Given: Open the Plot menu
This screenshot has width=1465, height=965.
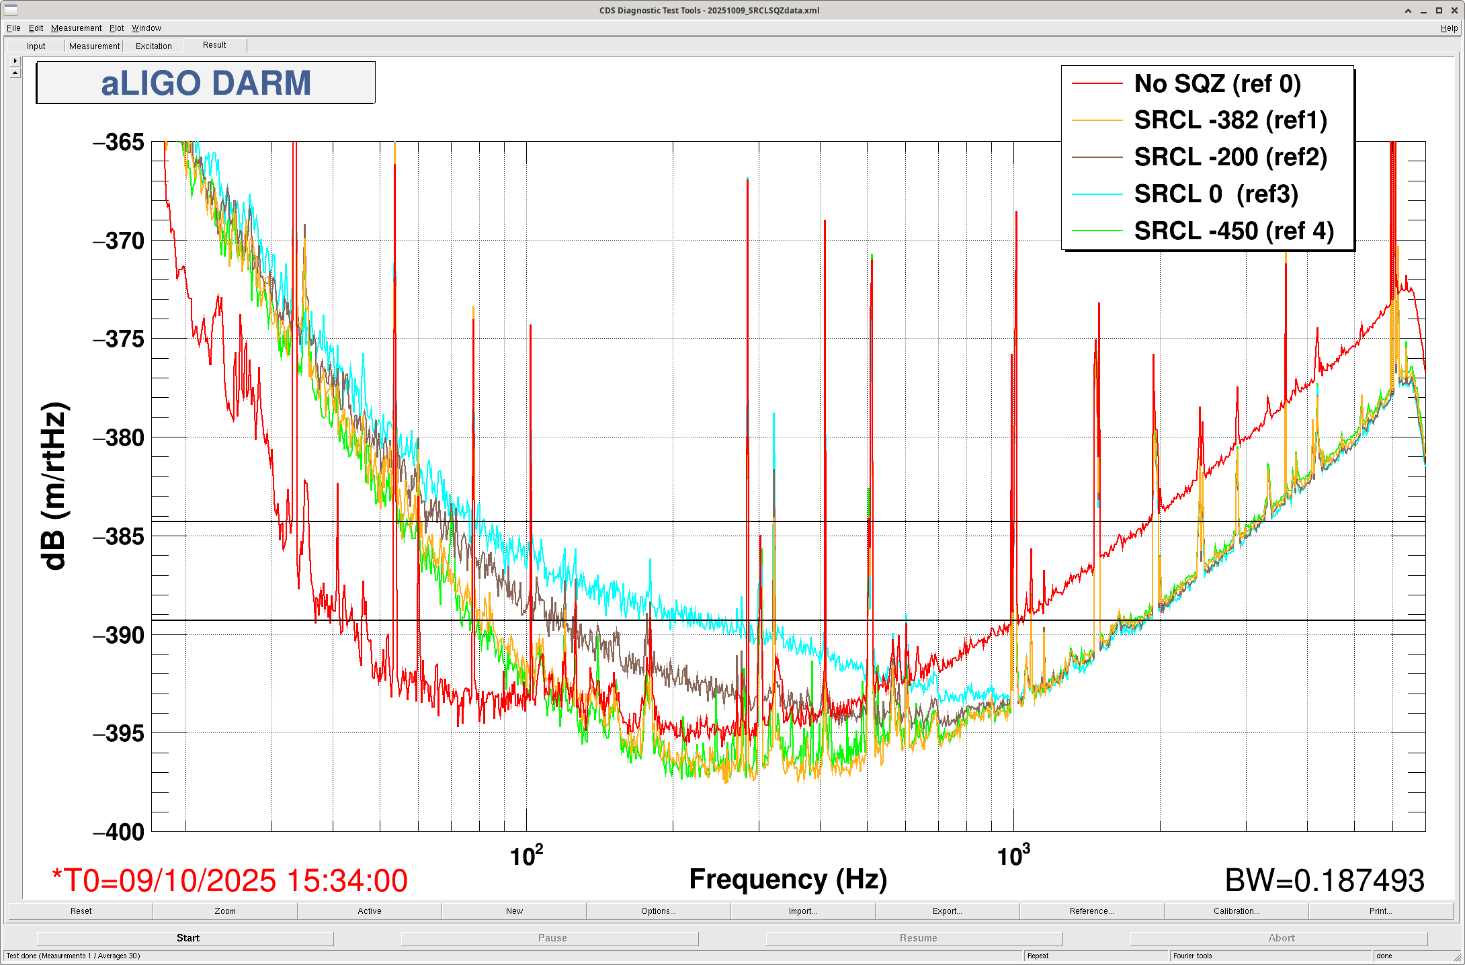Looking at the screenshot, I should click(x=116, y=28).
